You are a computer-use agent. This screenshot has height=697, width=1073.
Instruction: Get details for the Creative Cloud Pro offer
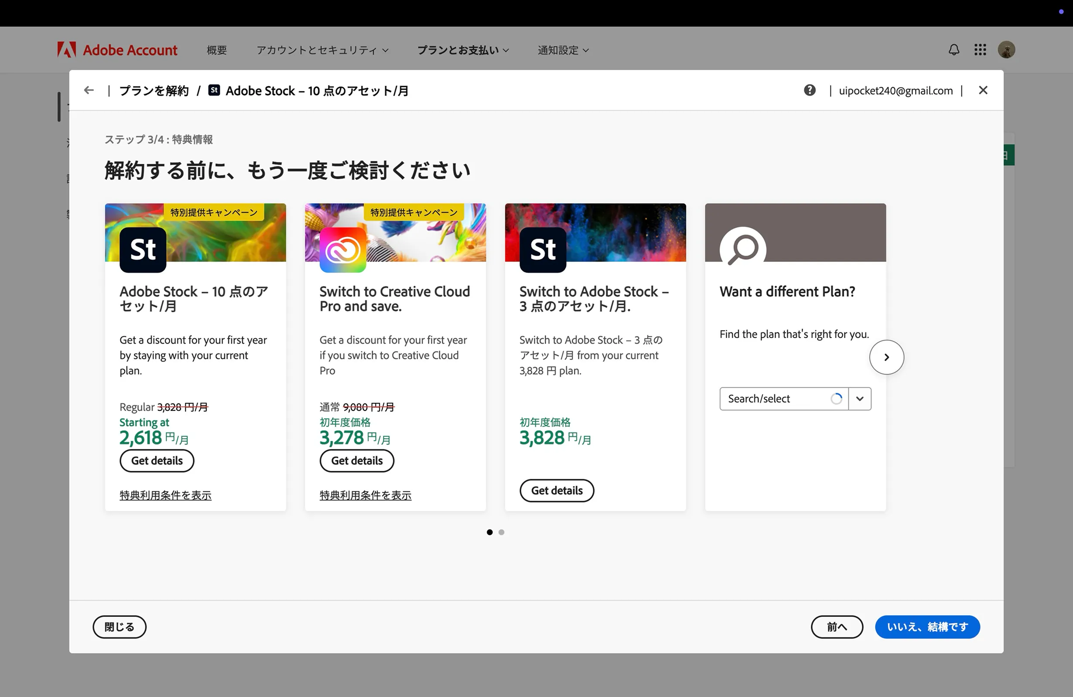point(357,460)
